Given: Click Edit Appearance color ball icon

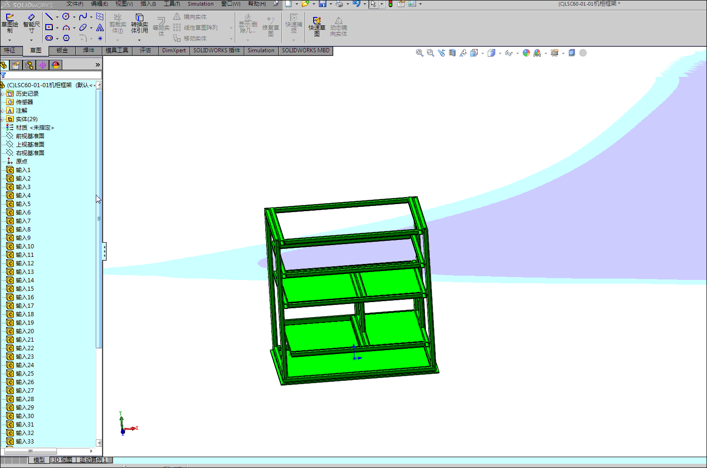Looking at the screenshot, I should [526, 53].
